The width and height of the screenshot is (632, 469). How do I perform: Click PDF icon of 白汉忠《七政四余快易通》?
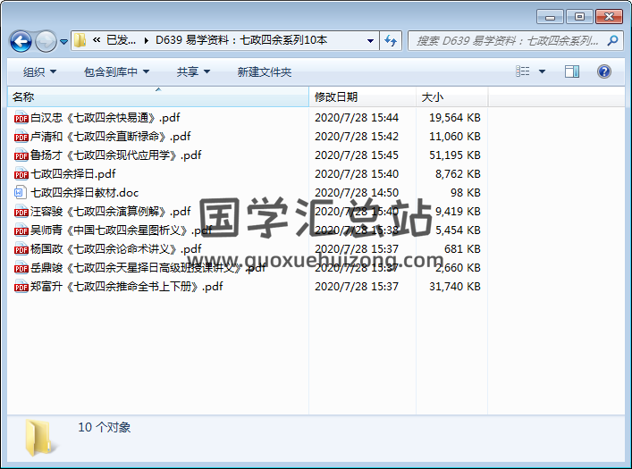[21, 117]
